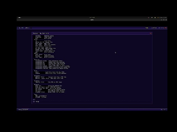Click the 21-07-26 date in Mpx bar
The height and width of the screenshot is (132, 177).
click(154, 28)
